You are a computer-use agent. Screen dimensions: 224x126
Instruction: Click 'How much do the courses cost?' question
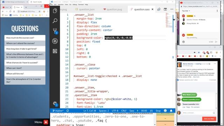pyautogui.click(x=25, y=38)
